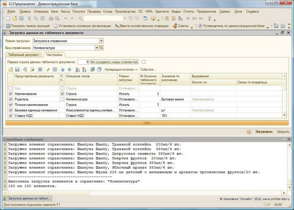Open the Режим загрузки dropdown arrow
The height and width of the screenshot is (210, 294).
101,41
